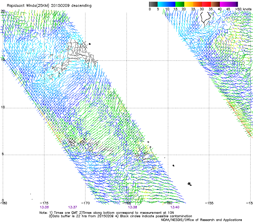Click the '5' latitude axis label
The width and height of the screenshot is (253, 222).
[x=3, y=154]
